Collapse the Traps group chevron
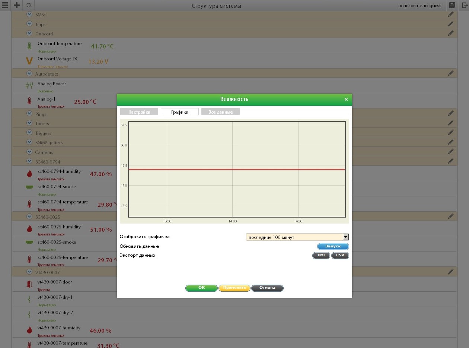Screen dimensions: 469x348 29,23
